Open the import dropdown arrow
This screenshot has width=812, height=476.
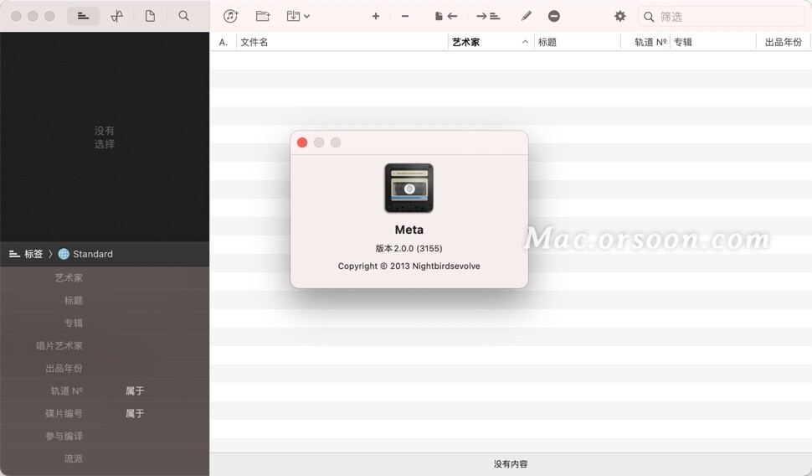click(x=306, y=17)
